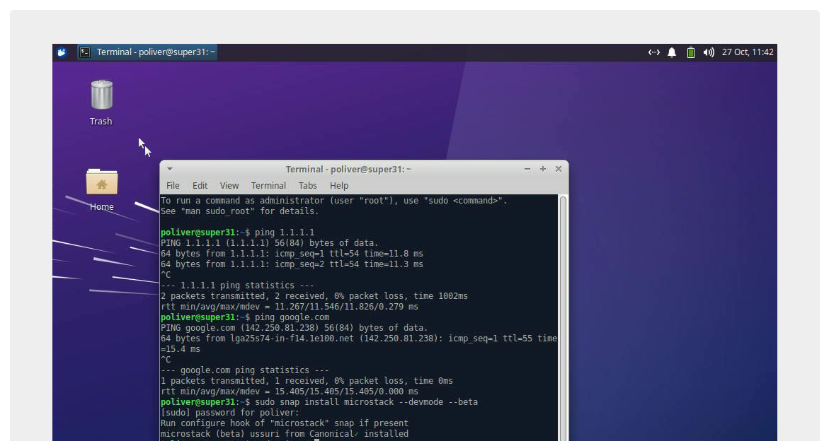Expand the View menu

coord(229,185)
